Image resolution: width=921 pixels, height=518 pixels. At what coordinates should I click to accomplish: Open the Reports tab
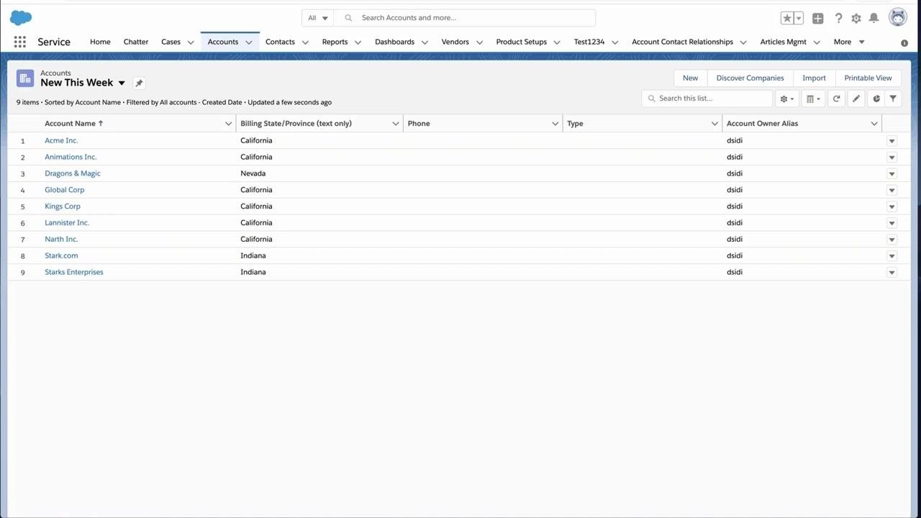click(335, 42)
